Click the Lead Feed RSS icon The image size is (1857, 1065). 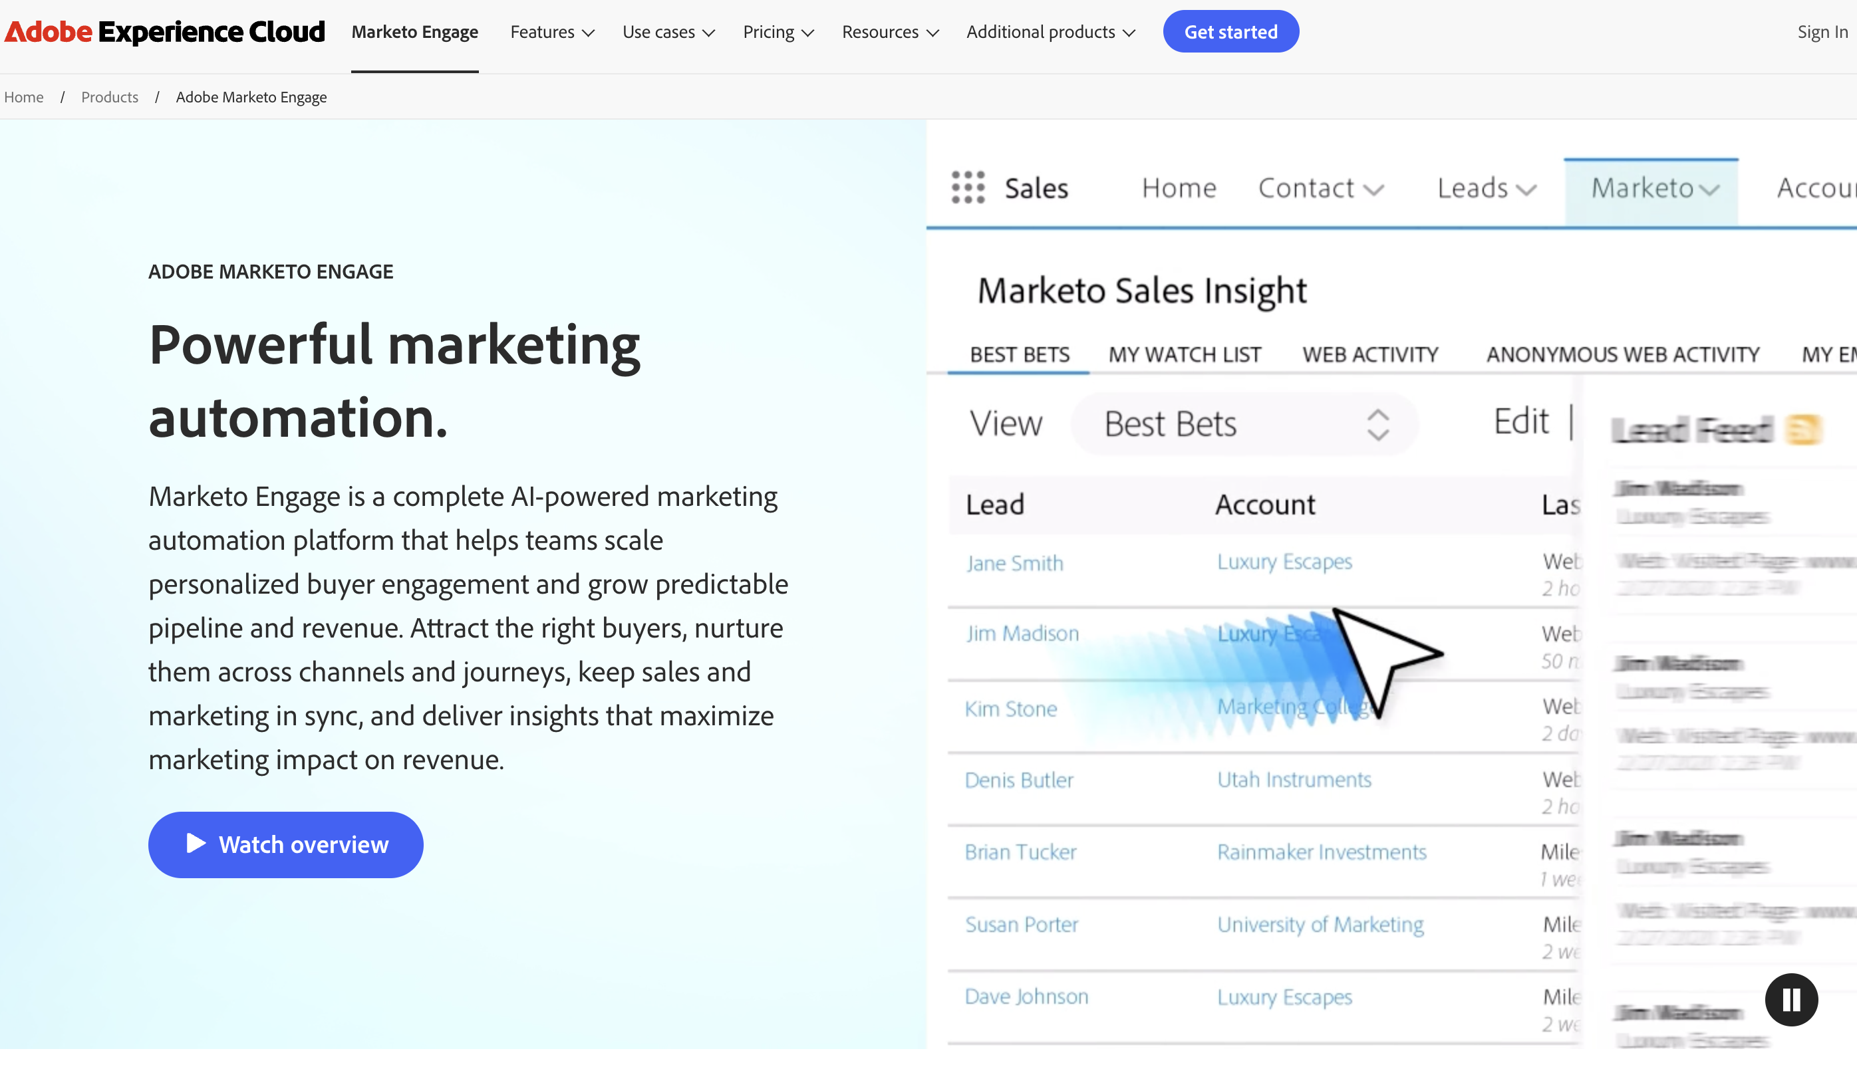[1803, 429]
